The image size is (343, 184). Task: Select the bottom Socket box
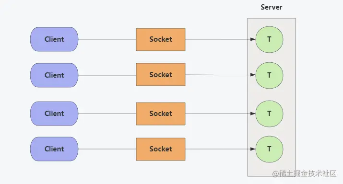pyautogui.click(x=161, y=149)
